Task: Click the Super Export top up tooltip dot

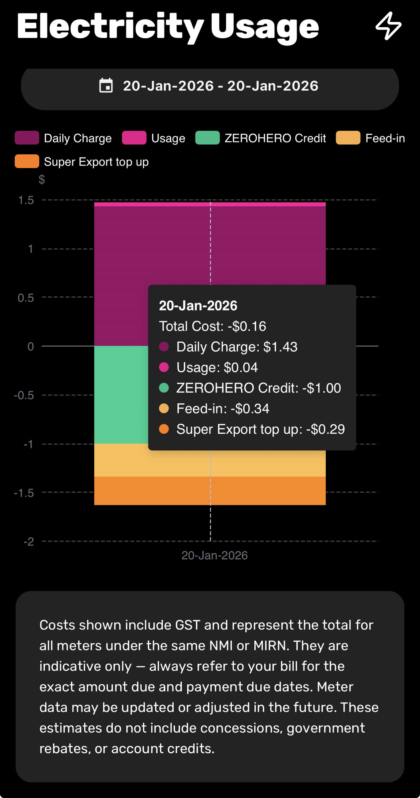Action: coord(164,429)
